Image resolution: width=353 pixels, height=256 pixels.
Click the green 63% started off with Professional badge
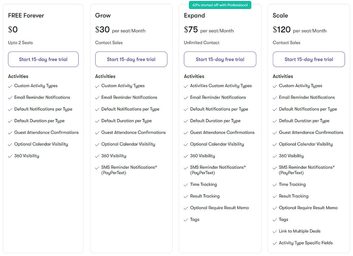point(220,5)
